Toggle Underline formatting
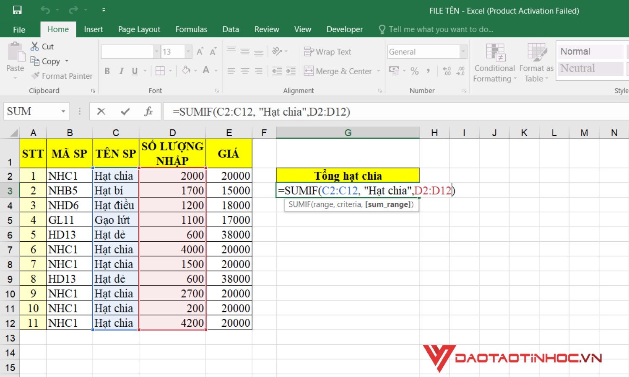This screenshot has height=377, width=629. tap(135, 71)
